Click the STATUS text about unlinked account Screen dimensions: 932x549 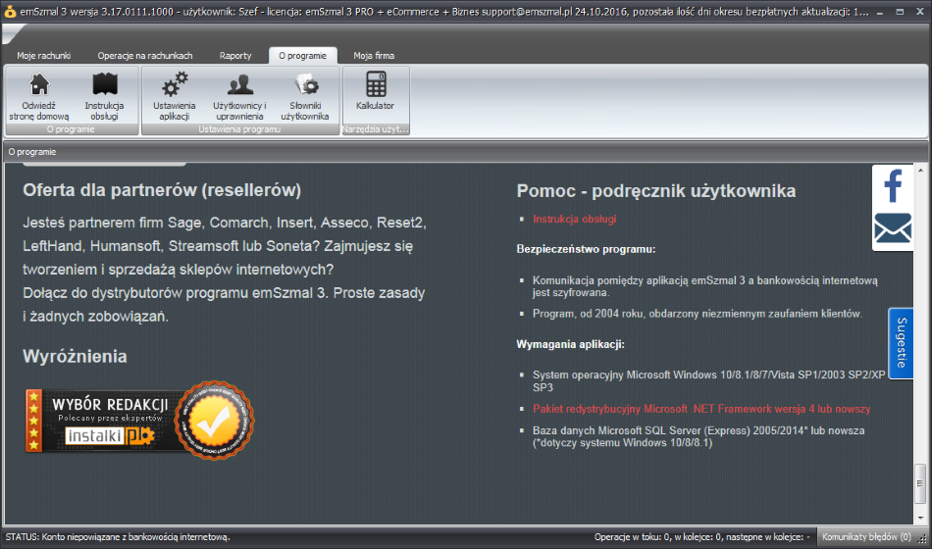[x=118, y=536]
